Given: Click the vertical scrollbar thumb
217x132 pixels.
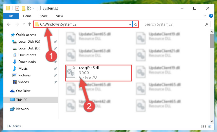Looking at the screenshot, I should tap(212, 41).
